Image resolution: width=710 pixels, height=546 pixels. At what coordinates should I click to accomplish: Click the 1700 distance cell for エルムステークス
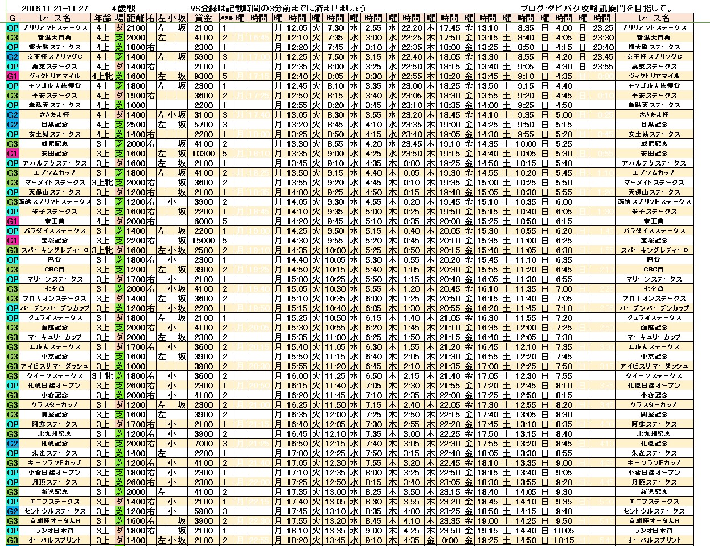135,347
